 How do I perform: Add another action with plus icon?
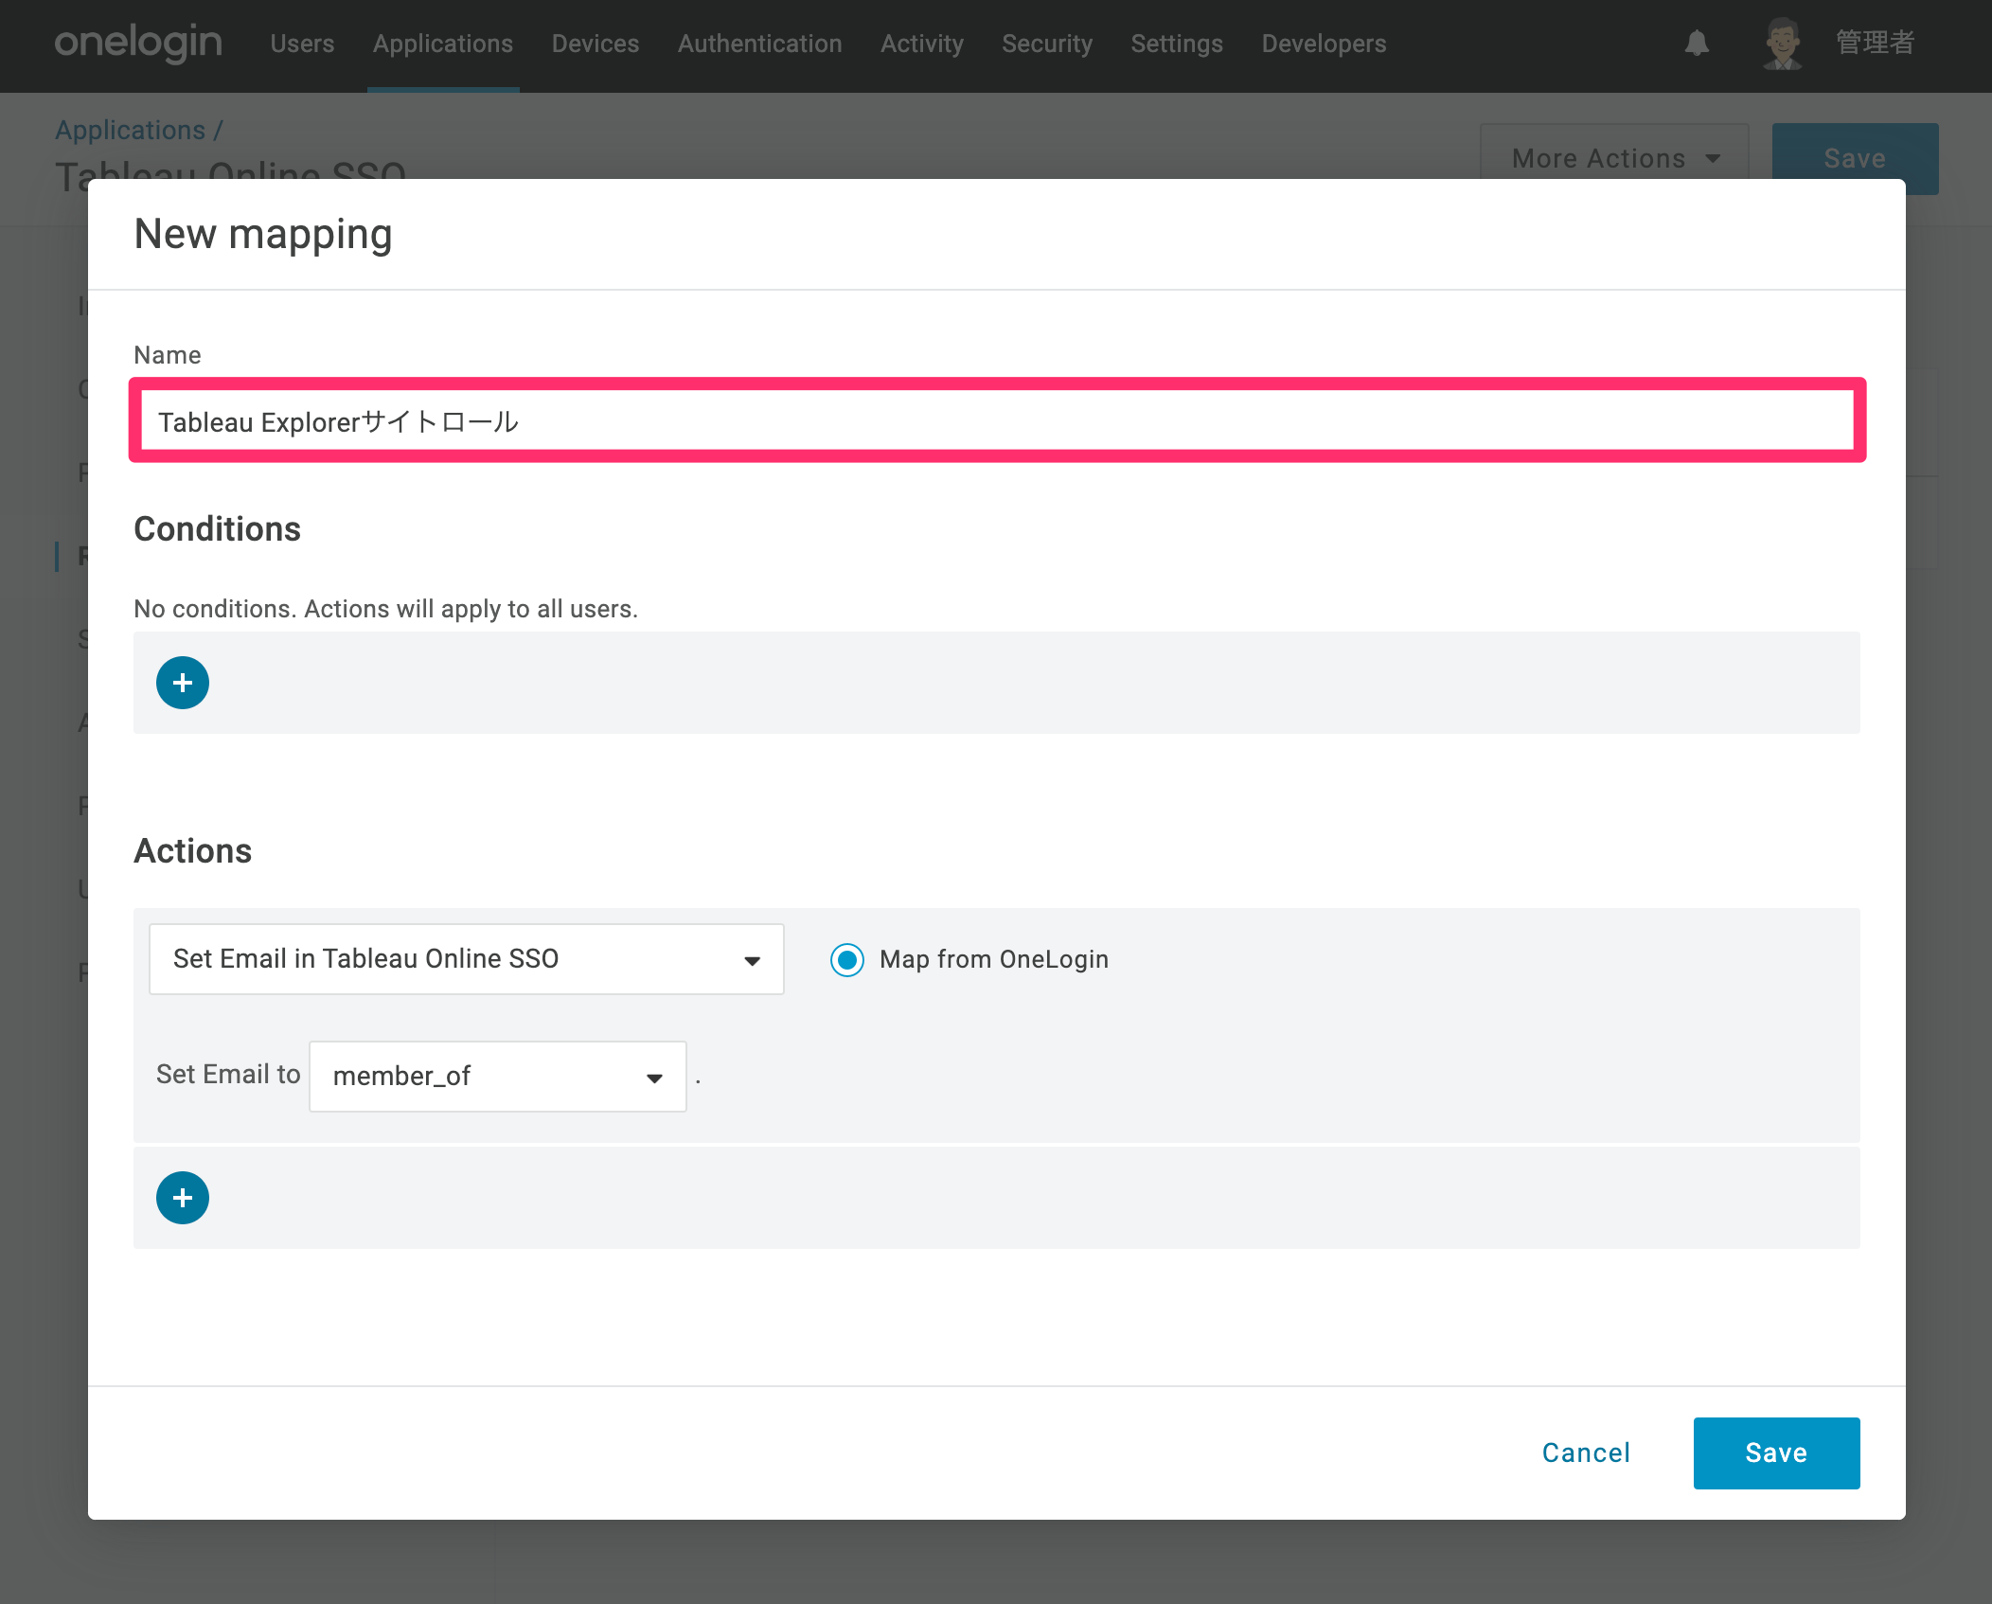tap(183, 1198)
